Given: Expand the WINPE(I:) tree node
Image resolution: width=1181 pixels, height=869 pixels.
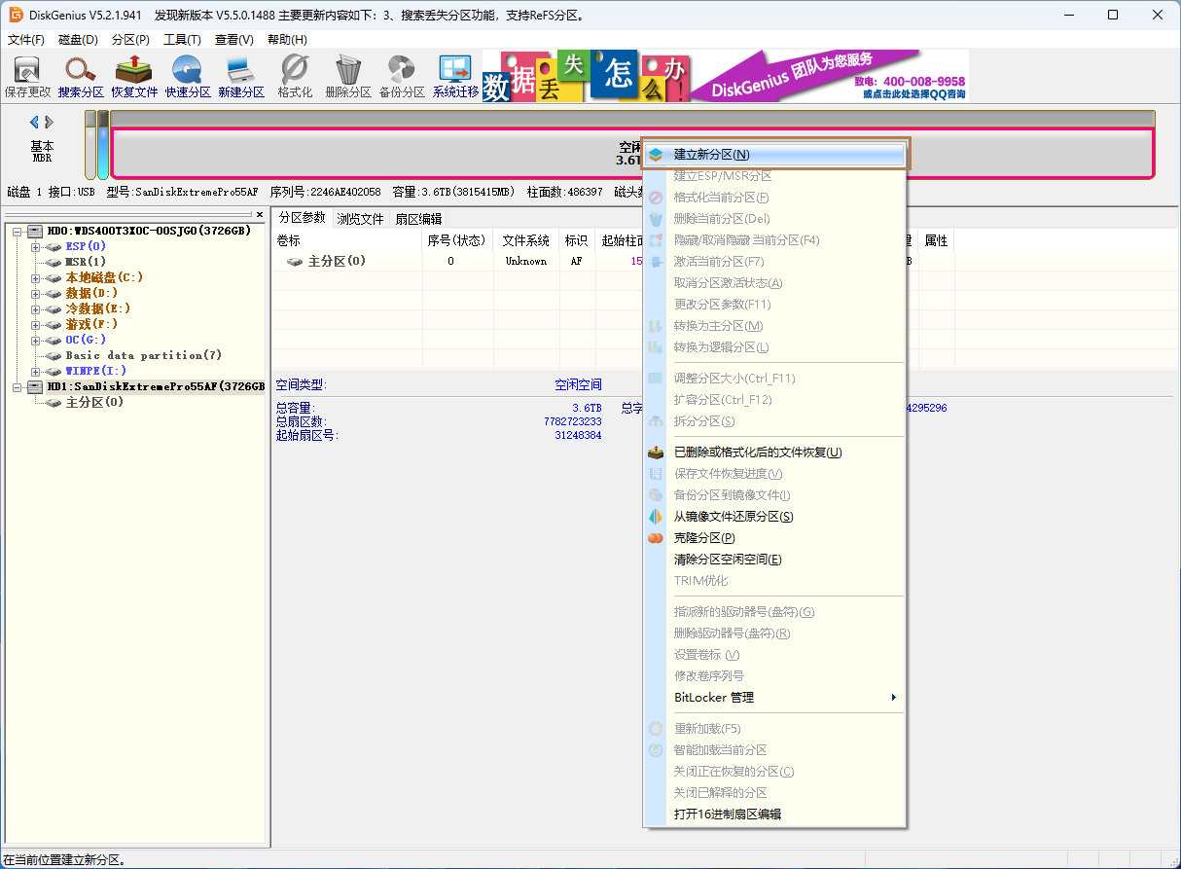Looking at the screenshot, I should (35, 371).
